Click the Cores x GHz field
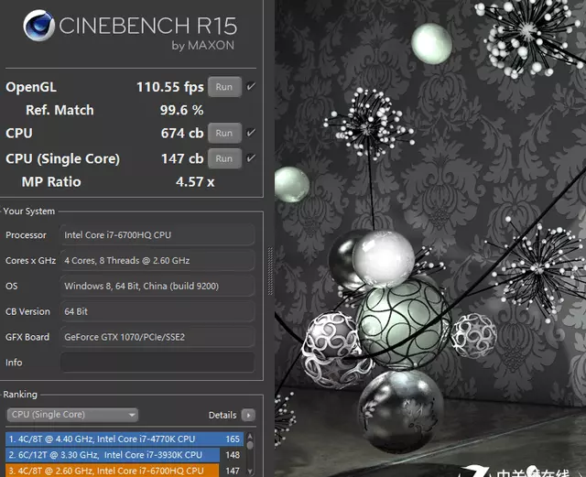Screen dimensions: 586x477 point(157,260)
